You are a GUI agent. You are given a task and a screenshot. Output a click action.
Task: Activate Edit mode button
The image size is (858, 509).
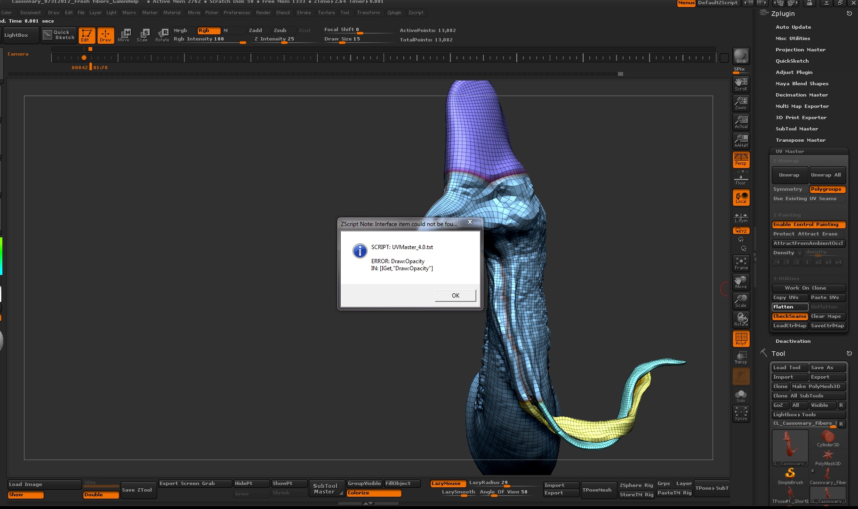(87, 35)
